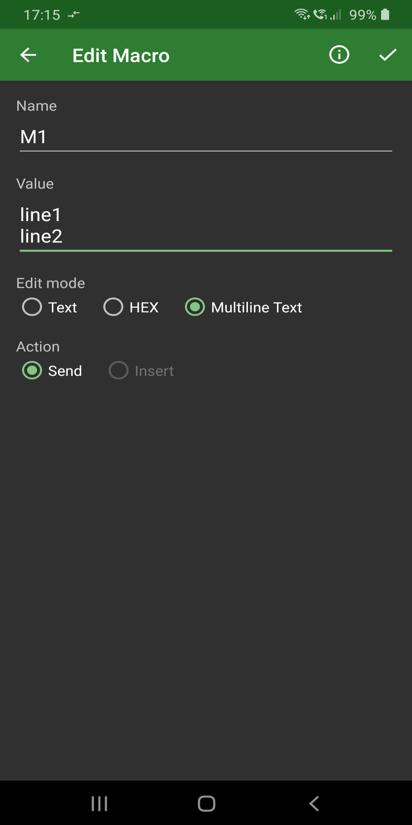The image size is (412, 825).
Task: Tap the Multiline Text label
Action: (256, 307)
